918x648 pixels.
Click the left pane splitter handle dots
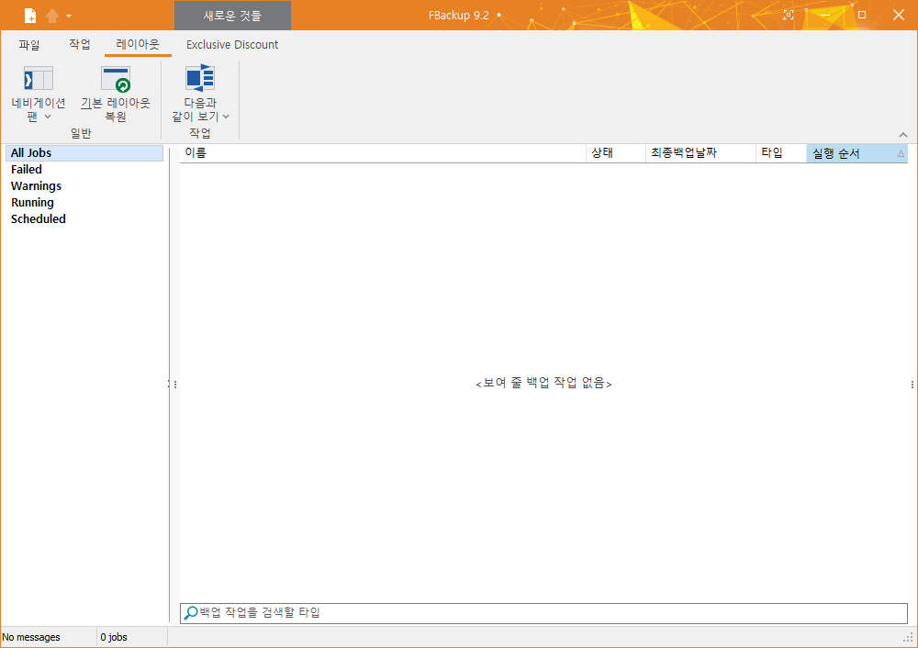tap(174, 385)
